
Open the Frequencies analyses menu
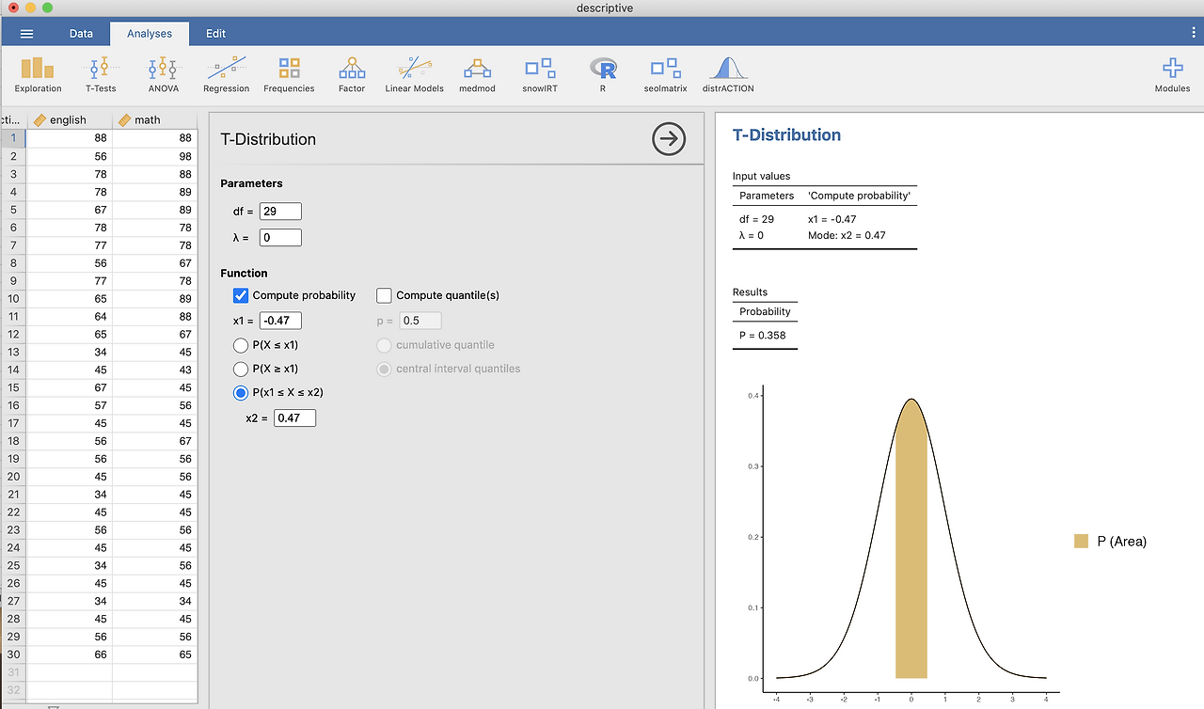(x=289, y=74)
